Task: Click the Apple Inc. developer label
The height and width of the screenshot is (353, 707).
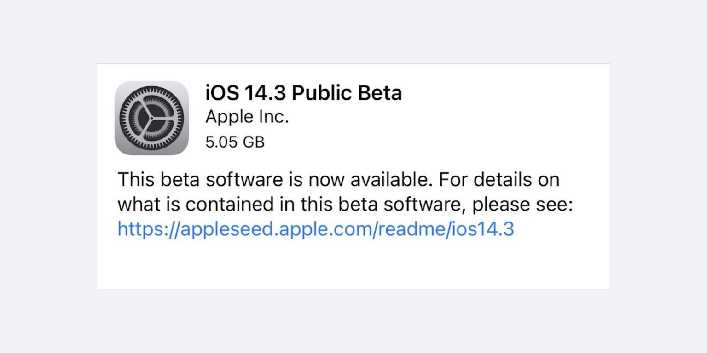Action: [x=247, y=117]
